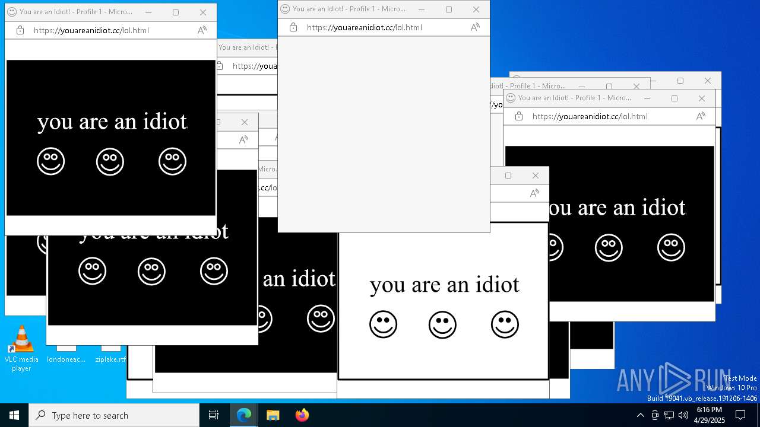
Task: Launch Firefox from the taskbar
Action: pos(302,415)
